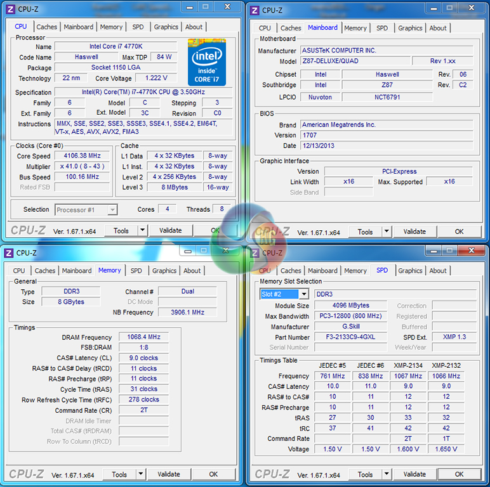Image resolution: width=490 pixels, height=487 pixels.
Task: Minimize the Memory tab CPU-Z window
Action: click(188, 251)
